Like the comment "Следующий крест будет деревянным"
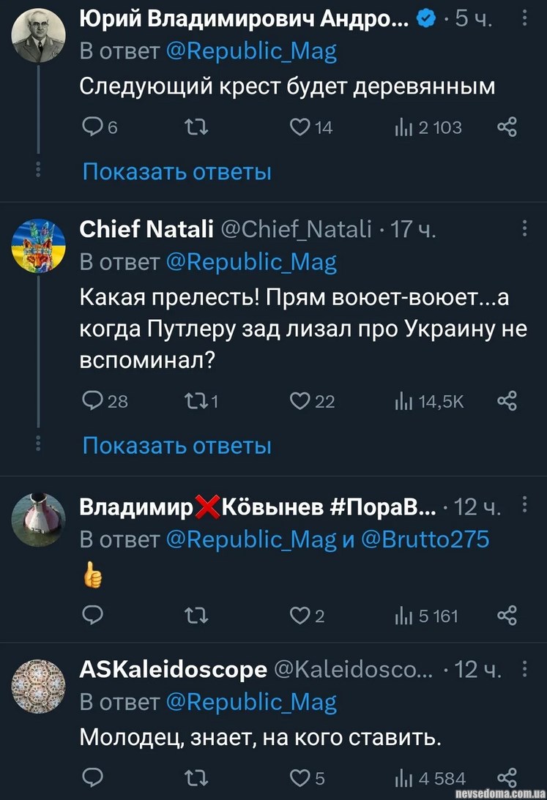The height and width of the screenshot is (800, 547). 299,128
